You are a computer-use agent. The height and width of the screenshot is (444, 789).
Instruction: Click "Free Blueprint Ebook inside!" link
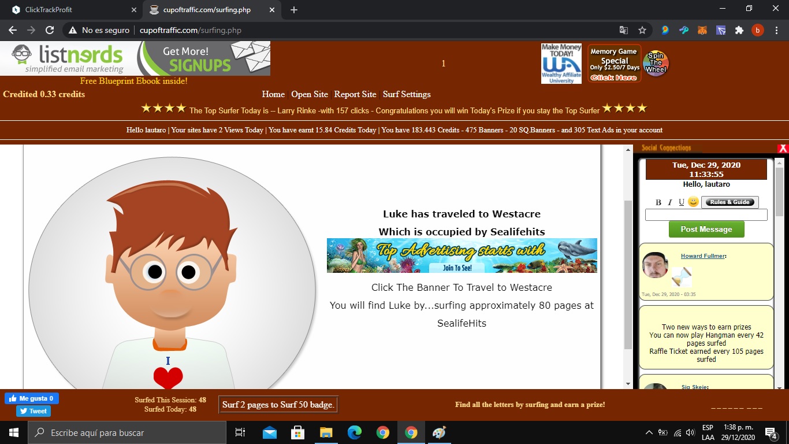(133, 81)
